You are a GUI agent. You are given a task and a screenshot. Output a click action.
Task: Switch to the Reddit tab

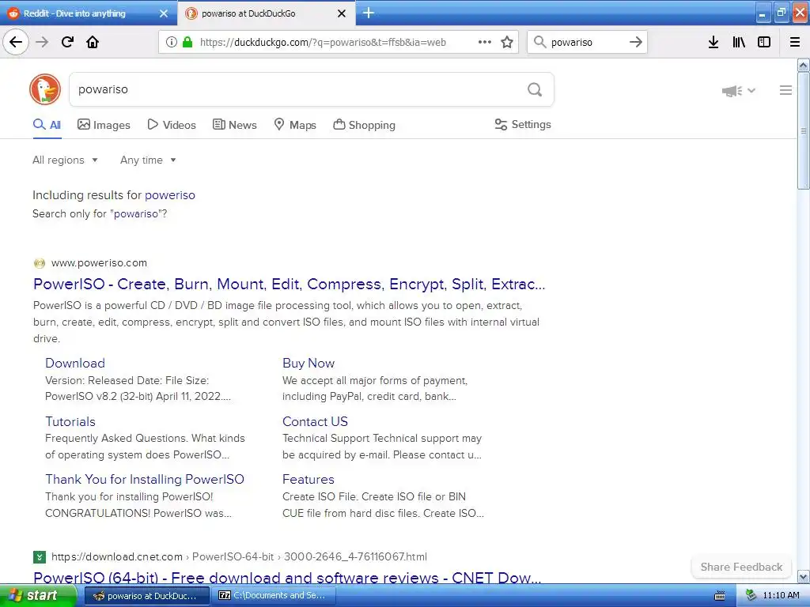pyautogui.click(x=88, y=13)
